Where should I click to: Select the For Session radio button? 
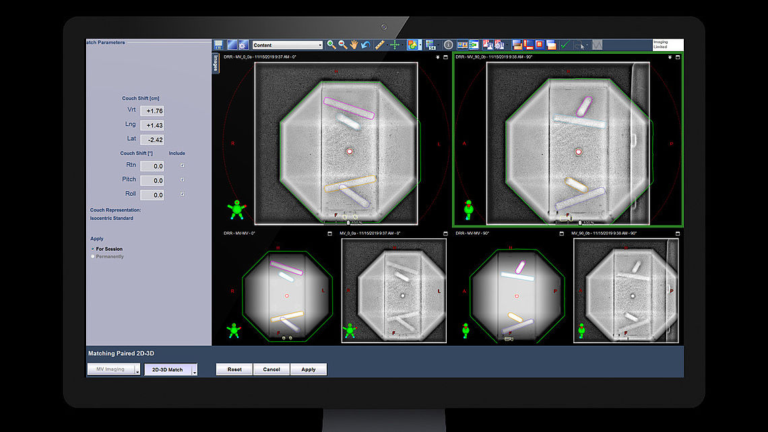click(92, 248)
